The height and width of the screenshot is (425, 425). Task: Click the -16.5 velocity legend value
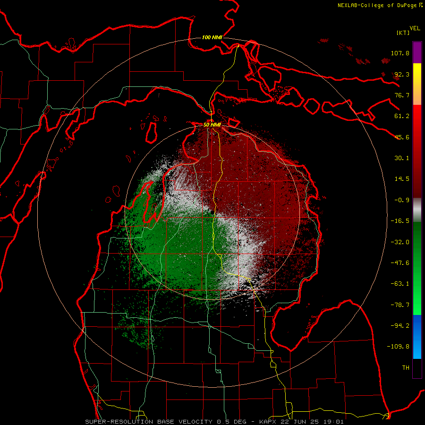click(400, 221)
